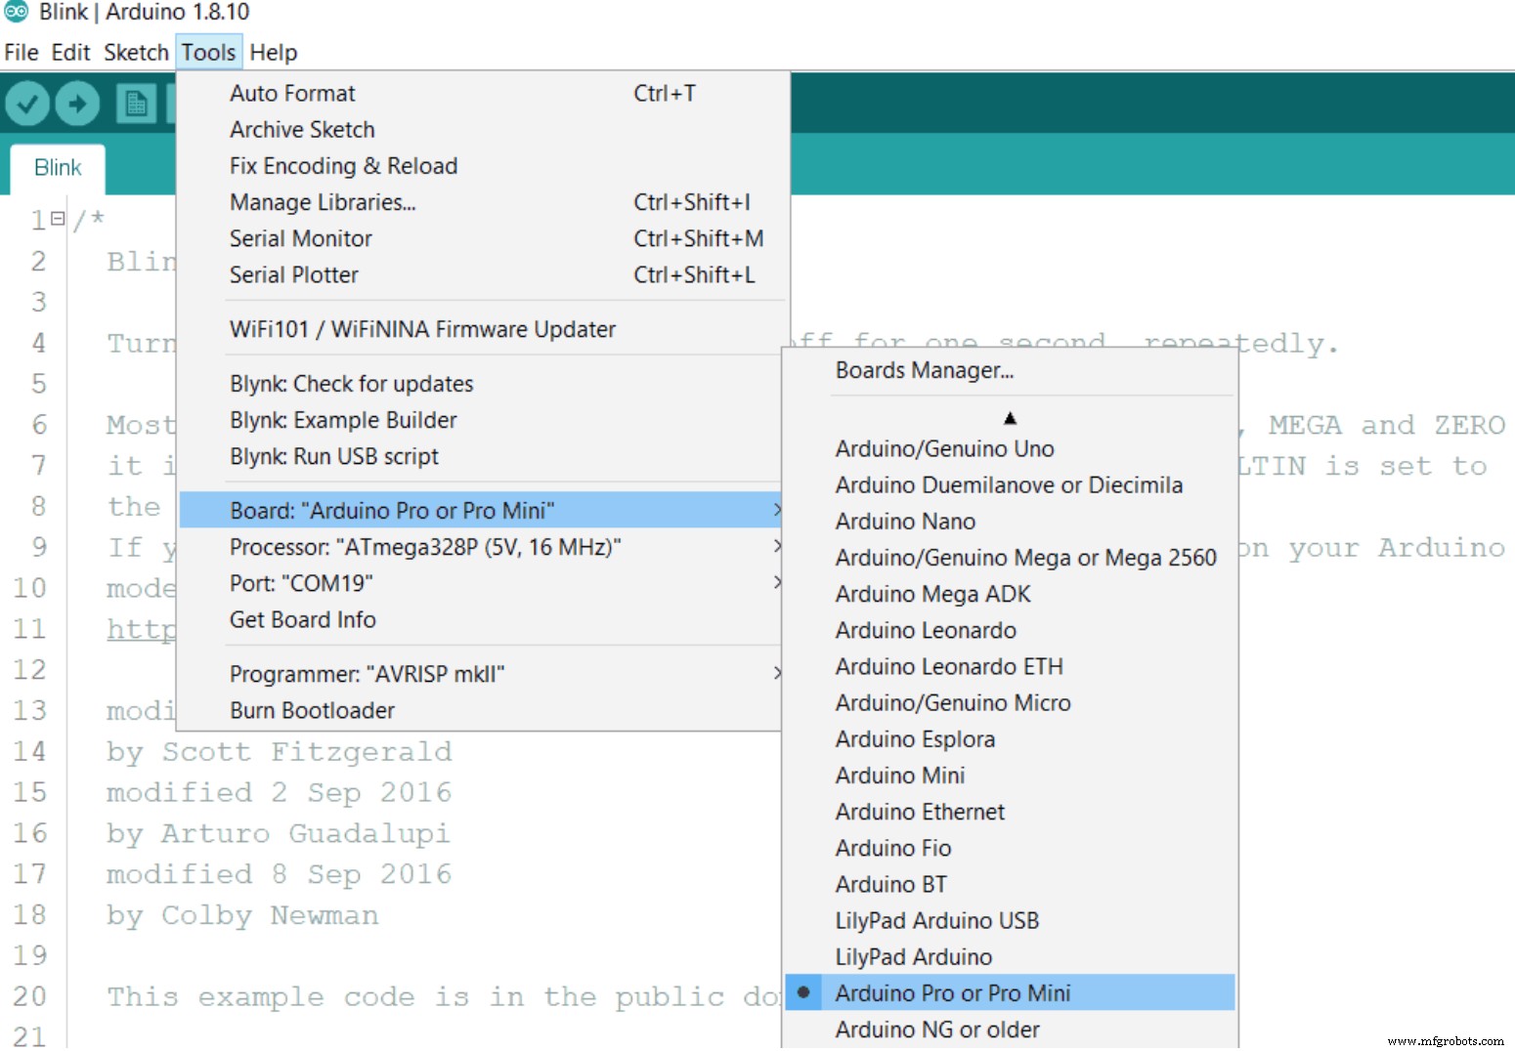Collapse the code comment fold marker on line 1
This screenshot has width=1515, height=1051.
pyautogui.click(x=58, y=219)
